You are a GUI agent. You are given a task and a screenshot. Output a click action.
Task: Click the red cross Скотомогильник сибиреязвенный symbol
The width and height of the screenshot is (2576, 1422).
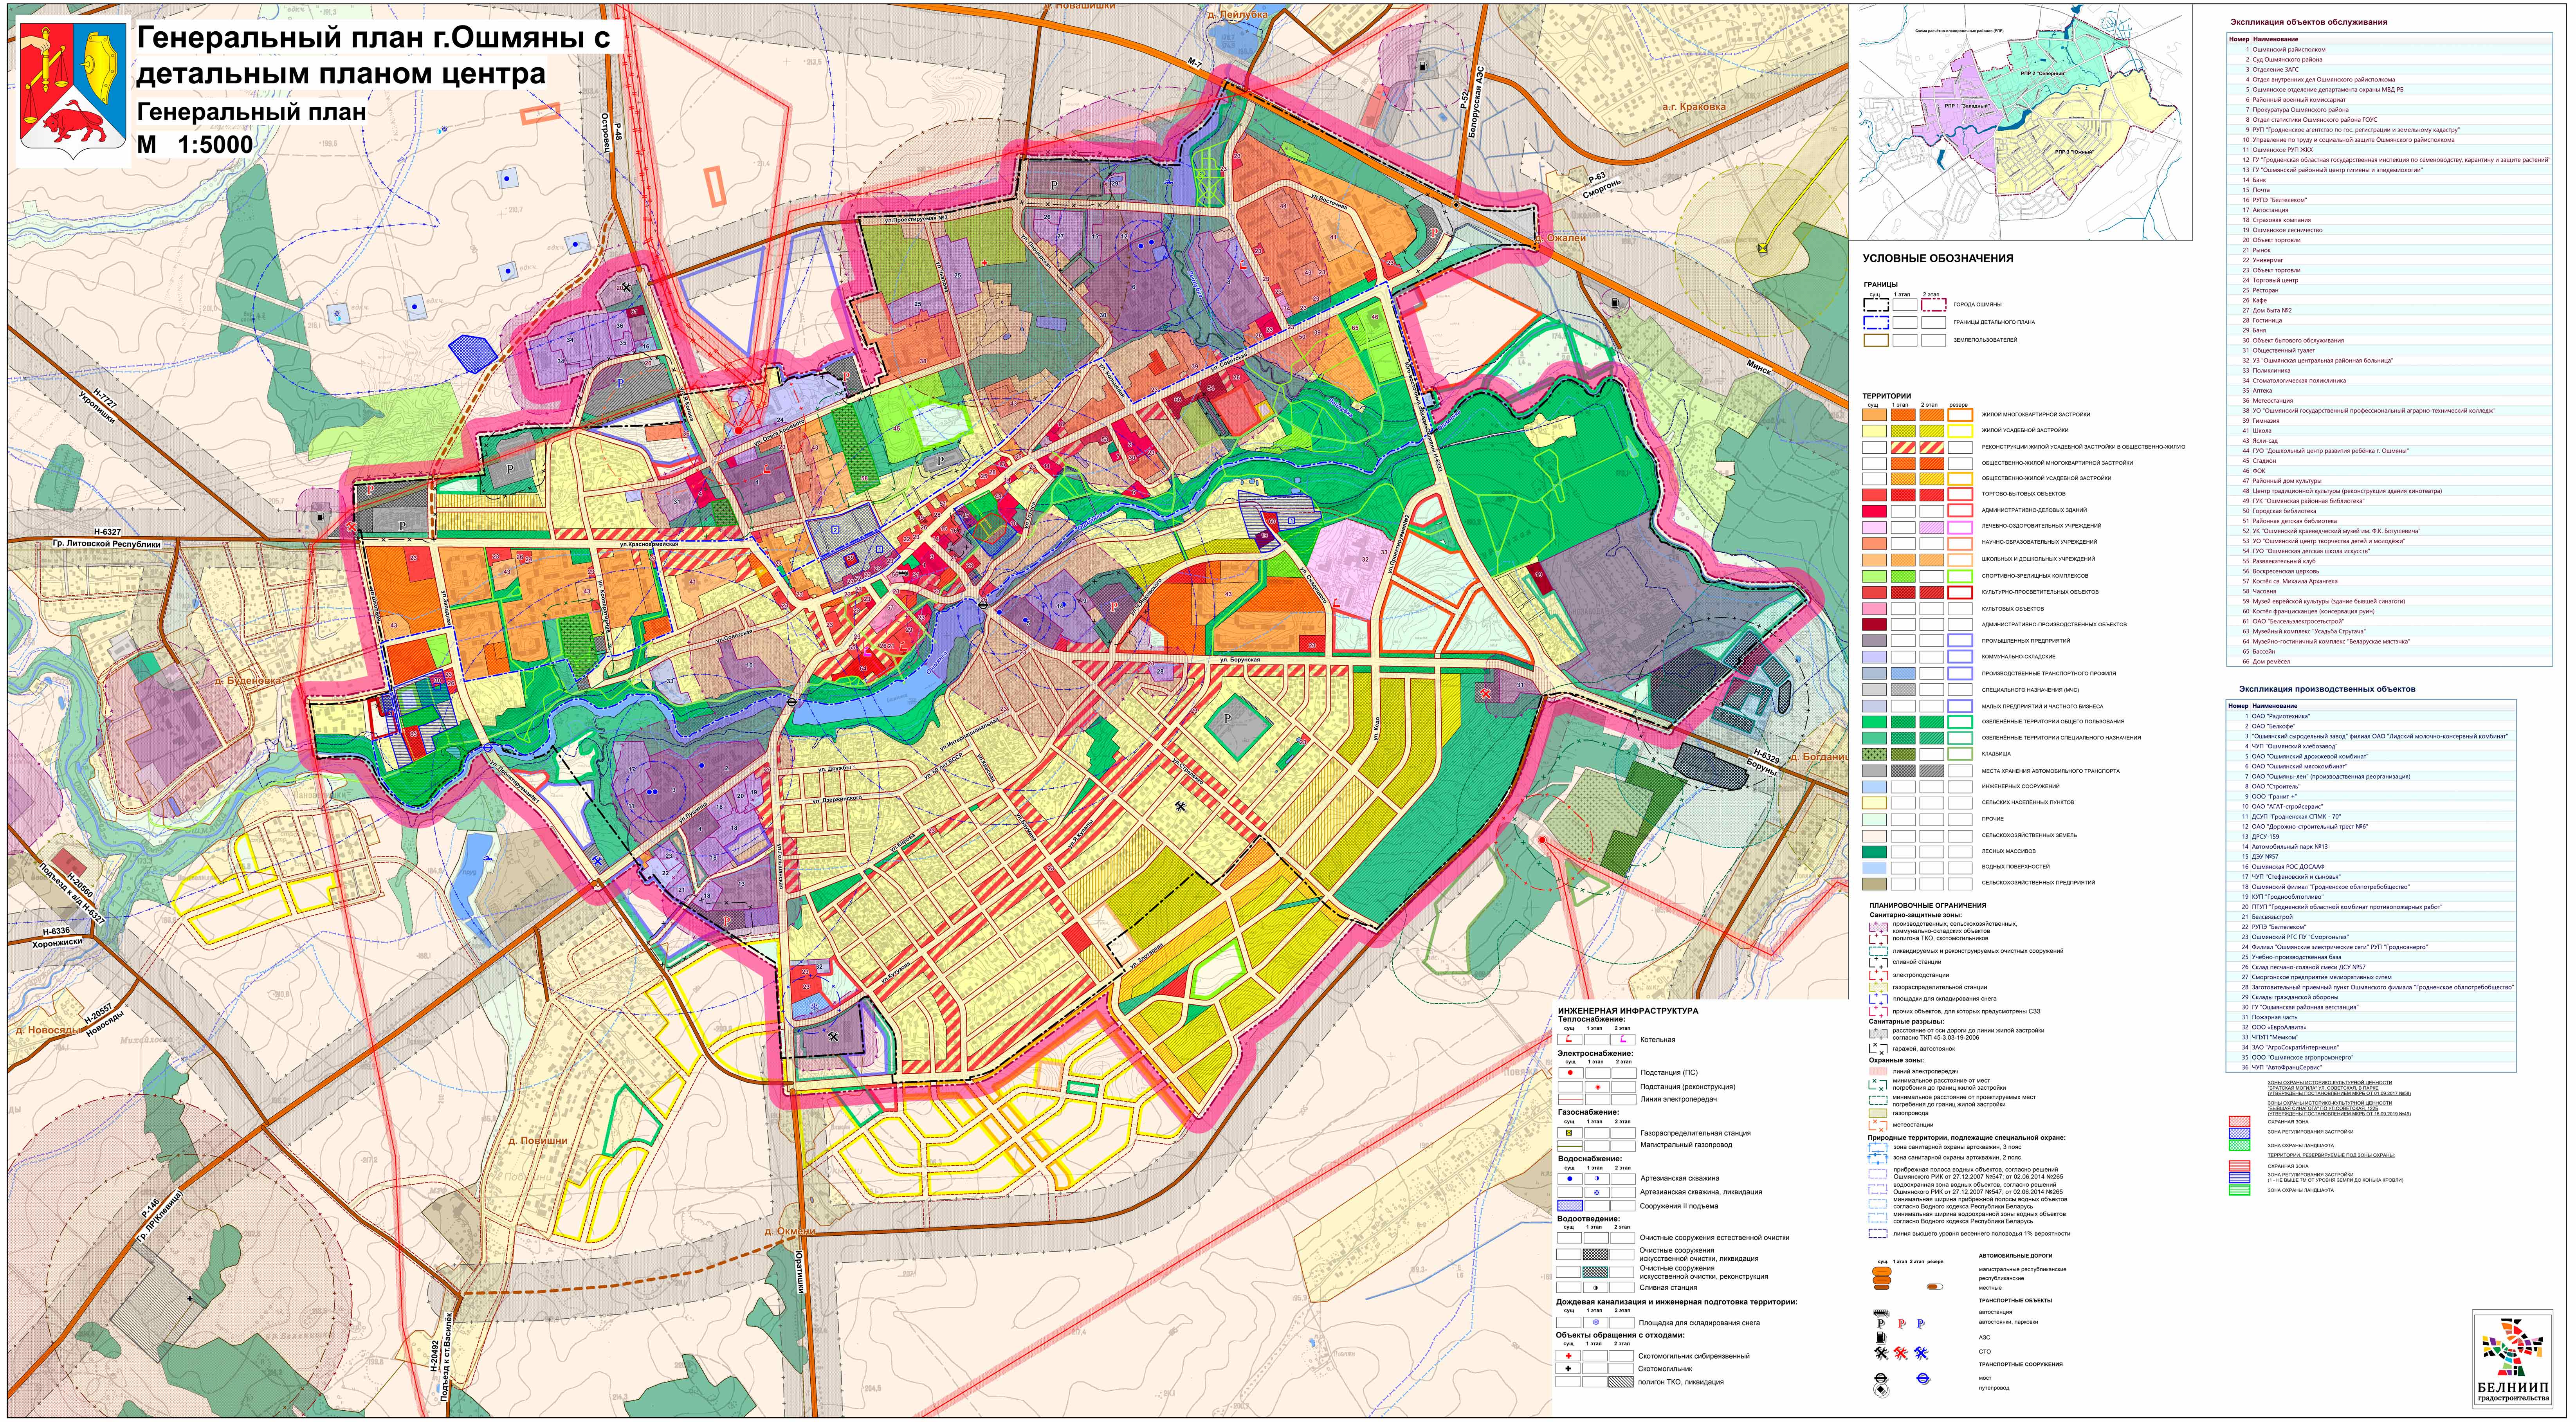click(1569, 1356)
